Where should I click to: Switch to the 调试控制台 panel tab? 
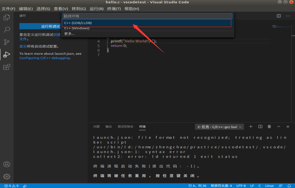(125, 127)
